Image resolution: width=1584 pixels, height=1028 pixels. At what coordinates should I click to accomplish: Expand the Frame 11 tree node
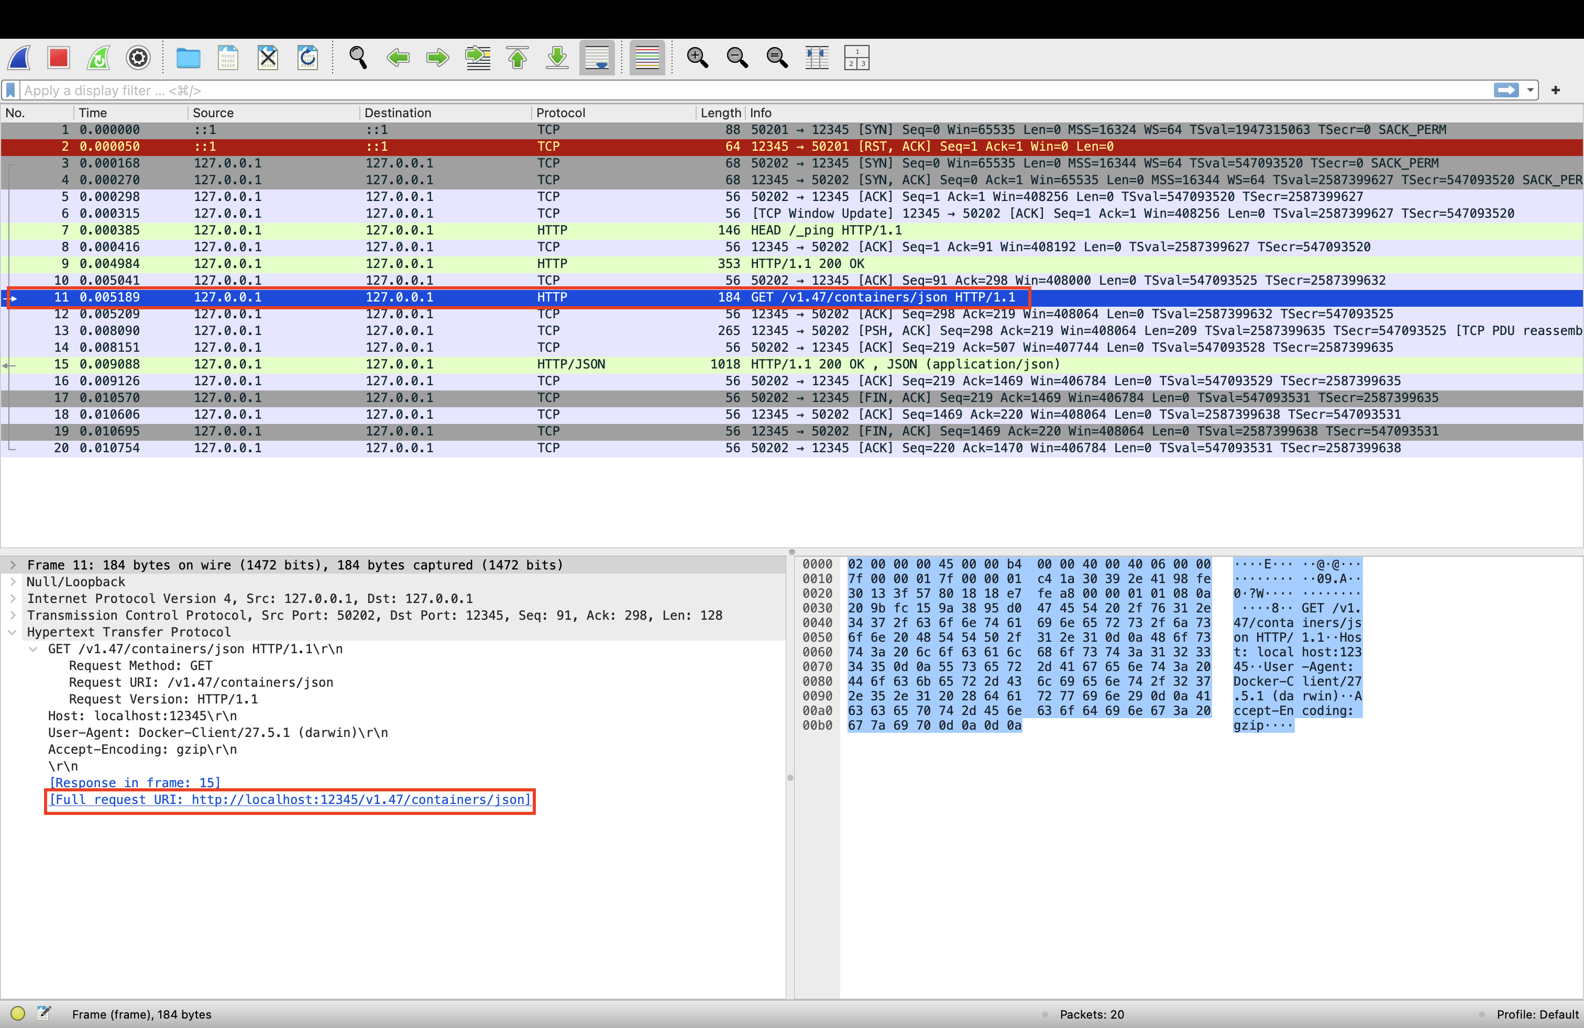click(x=13, y=565)
